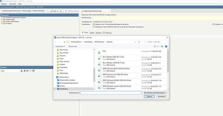Go up one folder level in dialog
The width and height of the screenshot is (223, 116).
click(x=64, y=42)
